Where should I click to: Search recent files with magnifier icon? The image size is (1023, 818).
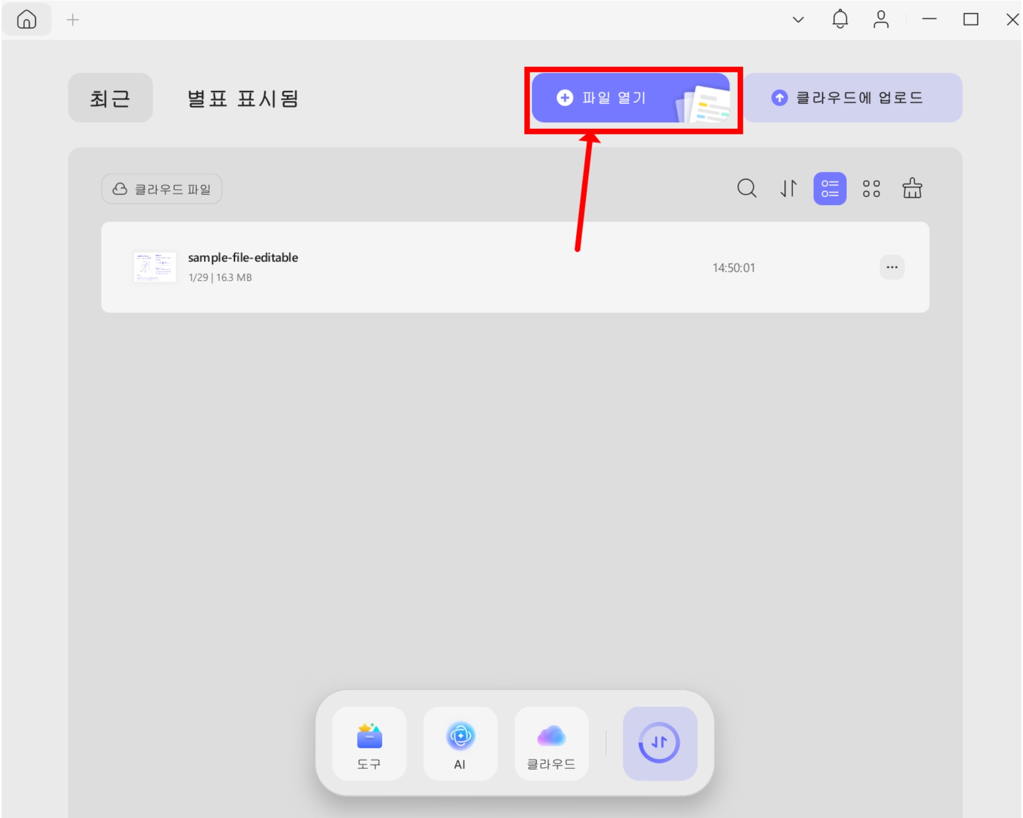coord(747,188)
